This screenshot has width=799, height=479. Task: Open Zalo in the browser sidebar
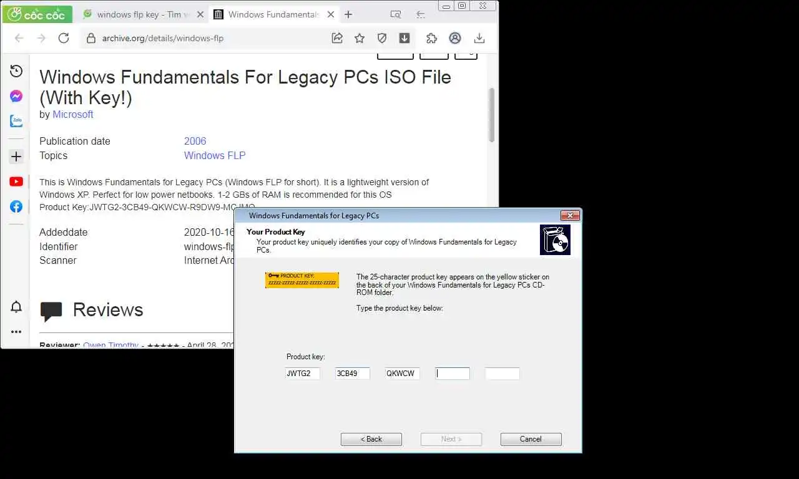tap(16, 121)
